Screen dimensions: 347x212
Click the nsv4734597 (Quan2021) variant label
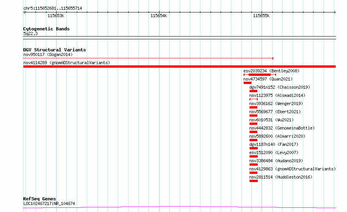click(268, 79)
